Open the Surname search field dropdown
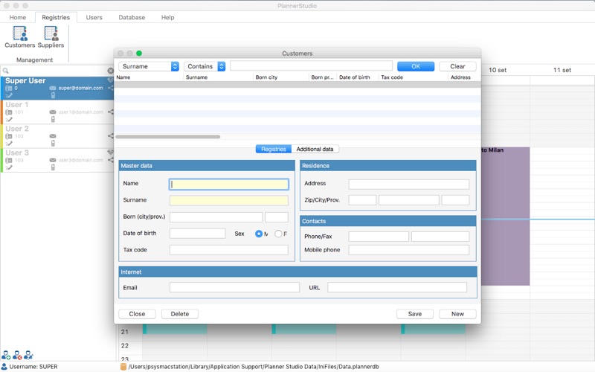595x372 pixels. pyautogui.click(x=149, y=66)
